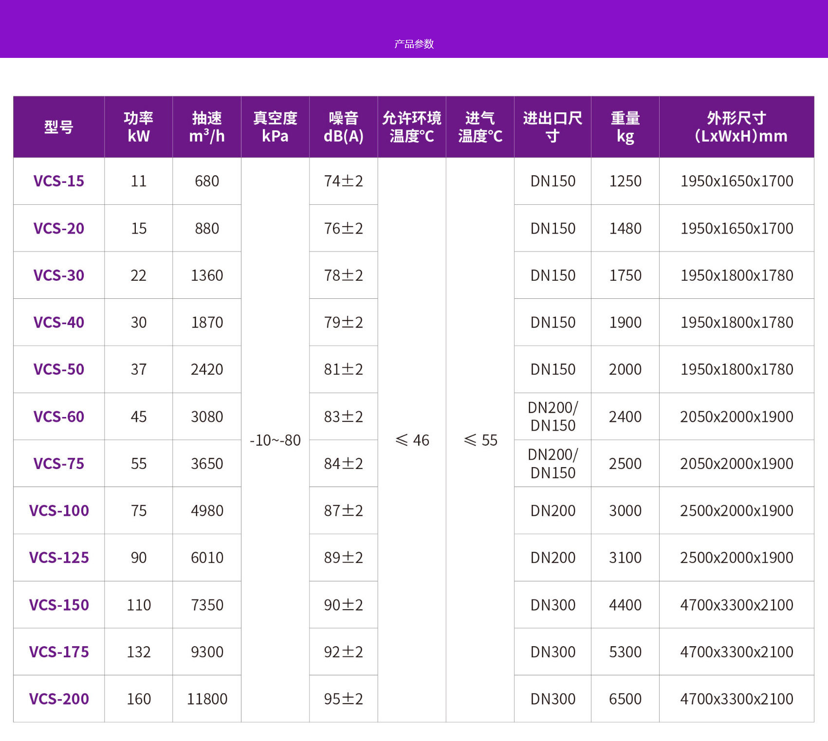Click the VCS-15 model cell
Viewport: 828px width, 741px height.
pos(59,181)
